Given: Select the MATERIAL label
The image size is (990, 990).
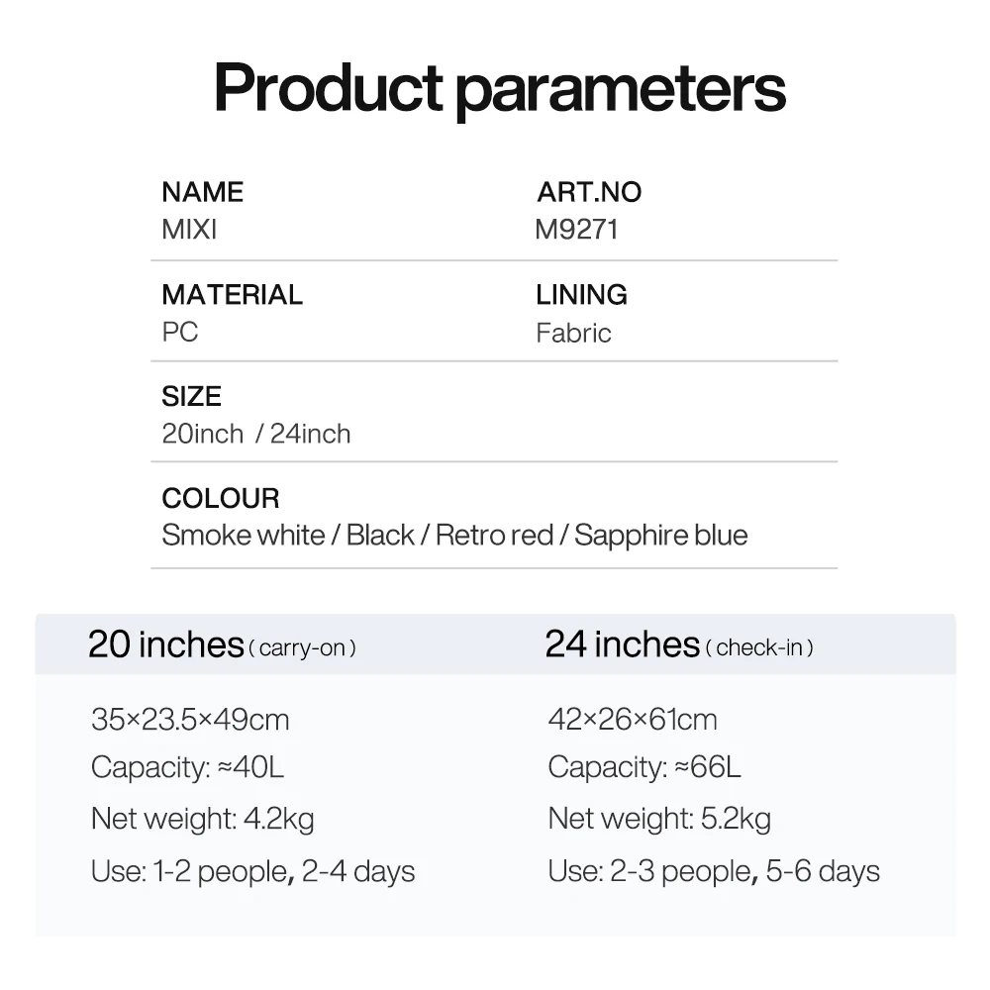Looking at the screenshot, I should point(232,294).
